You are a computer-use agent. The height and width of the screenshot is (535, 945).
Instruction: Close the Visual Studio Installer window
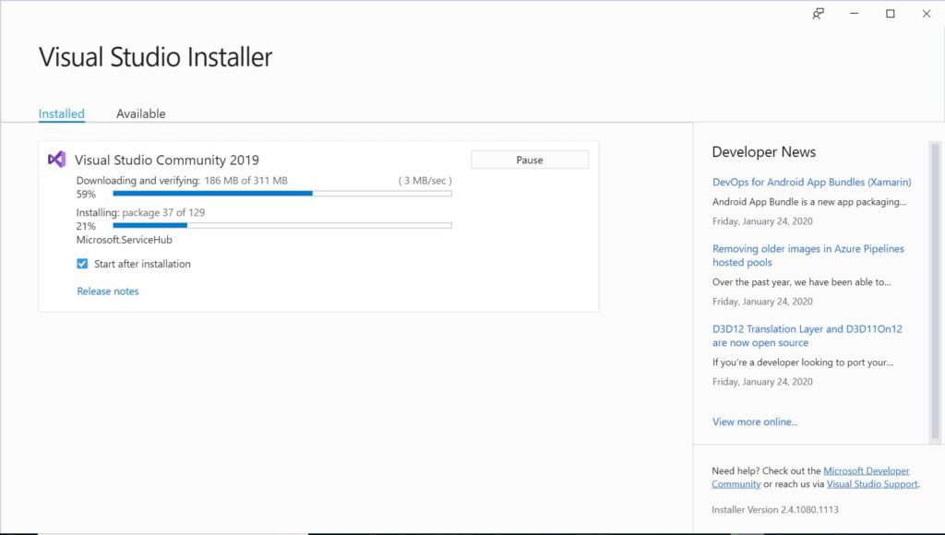coord(926,14)
